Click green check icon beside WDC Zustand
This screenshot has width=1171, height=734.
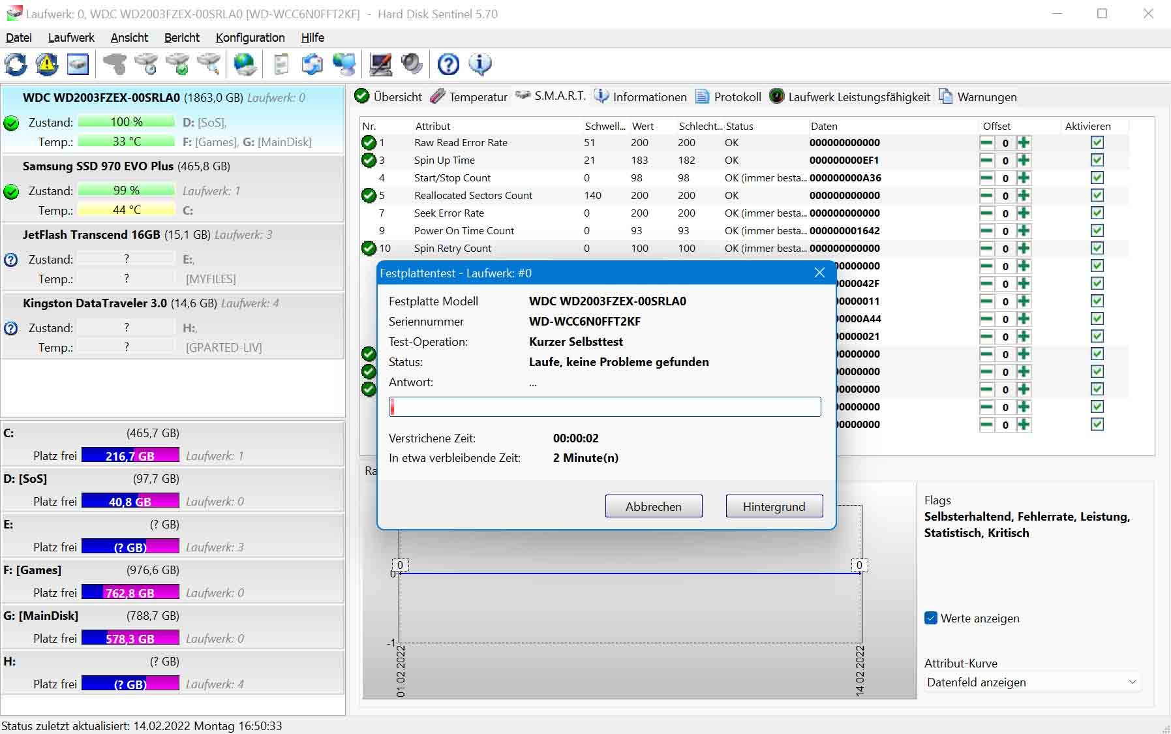11,123
